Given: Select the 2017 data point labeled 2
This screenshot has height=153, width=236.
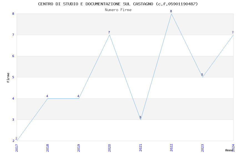Looking at the screenshot, I should tap(17, 141).
